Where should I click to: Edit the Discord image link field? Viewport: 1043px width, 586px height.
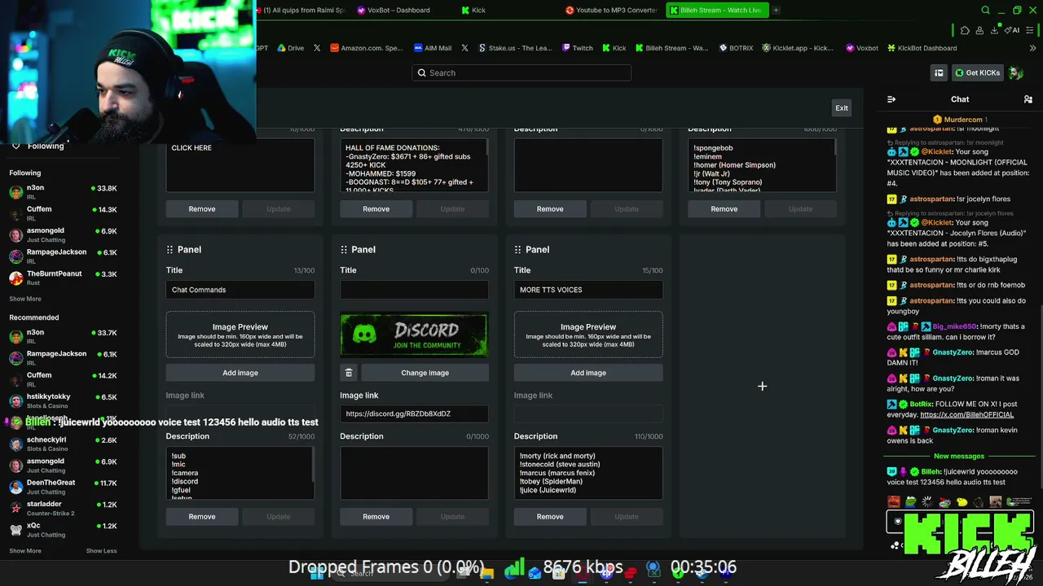click(x=414, y=413)
